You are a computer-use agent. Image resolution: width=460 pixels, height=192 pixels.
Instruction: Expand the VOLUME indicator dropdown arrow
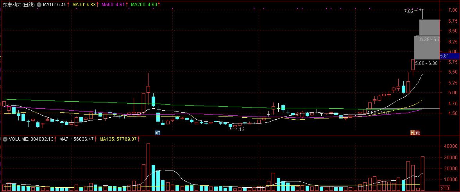pos(5,139)
